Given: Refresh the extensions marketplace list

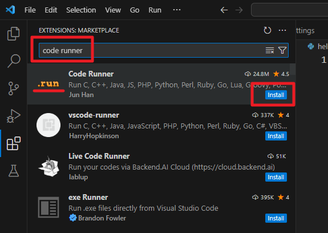Looking at the screenshot, I should click(x=267, y=30).
